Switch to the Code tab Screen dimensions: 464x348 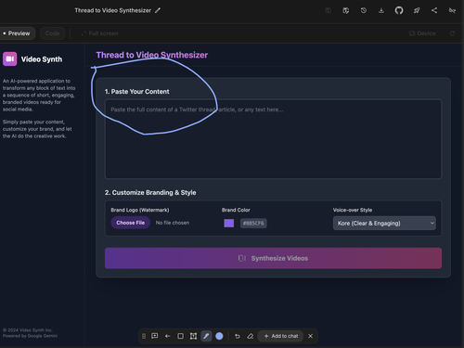pos(52,33)
